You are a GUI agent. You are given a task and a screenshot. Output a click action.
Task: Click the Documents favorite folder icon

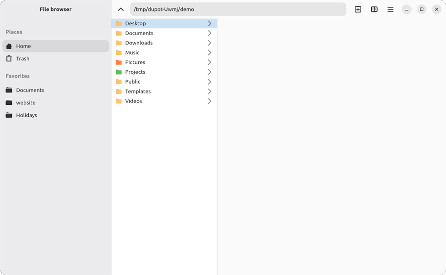click(x=9, y=90)
